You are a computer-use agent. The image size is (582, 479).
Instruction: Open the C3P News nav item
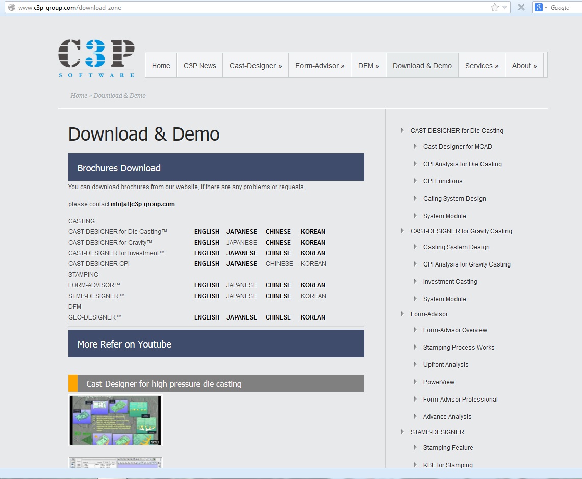[x=199, y=66]
